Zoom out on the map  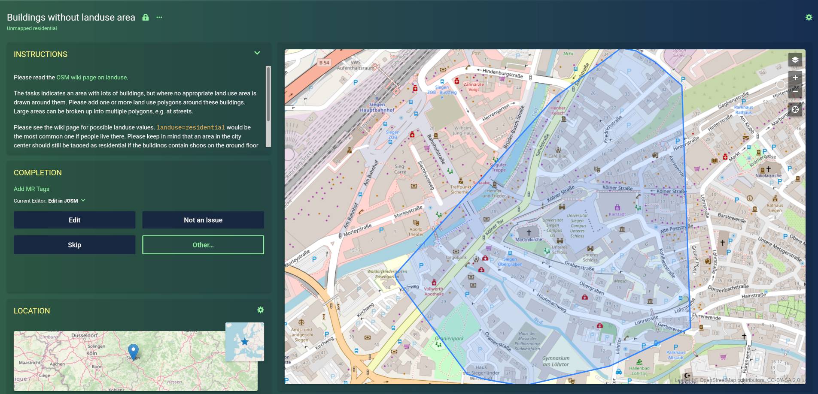[795, 91]
